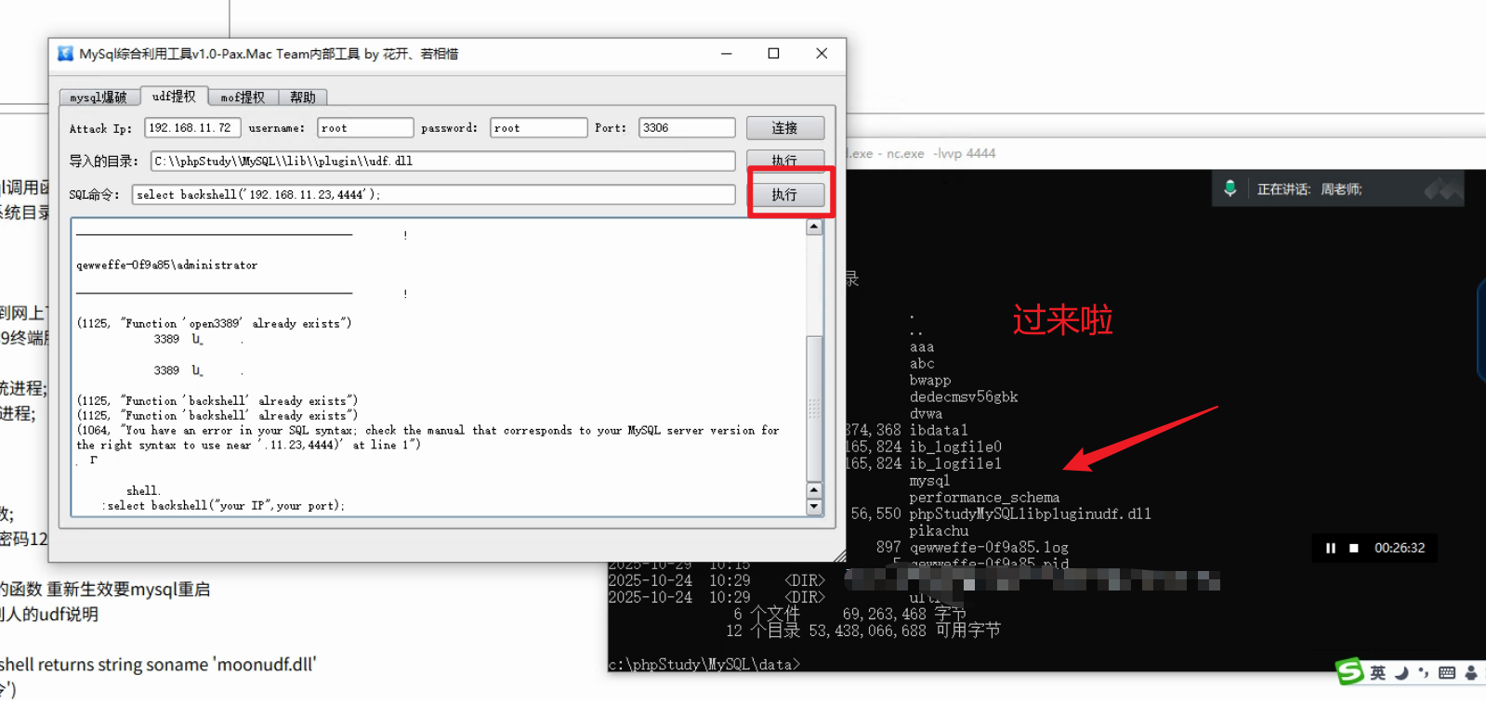The width and height of the screenshot is (1486, 701).
Task: Click the 连接 connect button
Action: 785,128
